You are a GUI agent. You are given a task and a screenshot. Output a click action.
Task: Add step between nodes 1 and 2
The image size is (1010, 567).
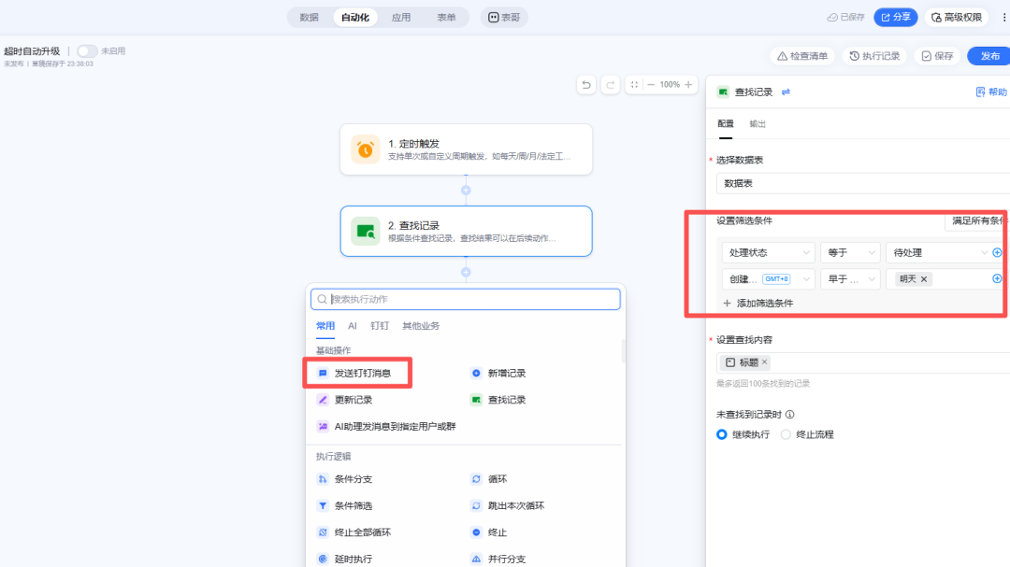466,191
